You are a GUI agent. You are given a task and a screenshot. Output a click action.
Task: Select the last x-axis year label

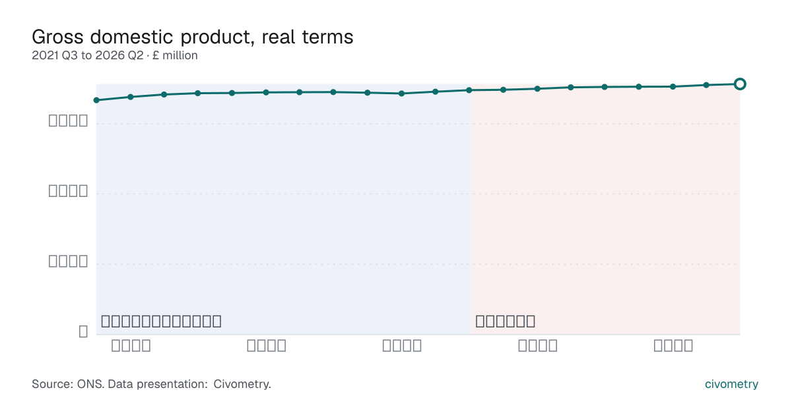pos(673,345)
